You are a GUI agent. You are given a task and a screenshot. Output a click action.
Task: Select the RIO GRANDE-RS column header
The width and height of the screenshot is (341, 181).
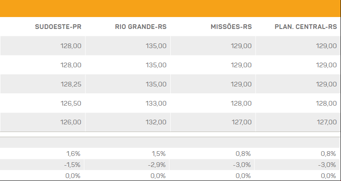pos(141,27)
